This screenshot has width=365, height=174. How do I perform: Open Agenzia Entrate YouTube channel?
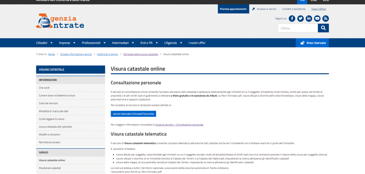(317, 19)
